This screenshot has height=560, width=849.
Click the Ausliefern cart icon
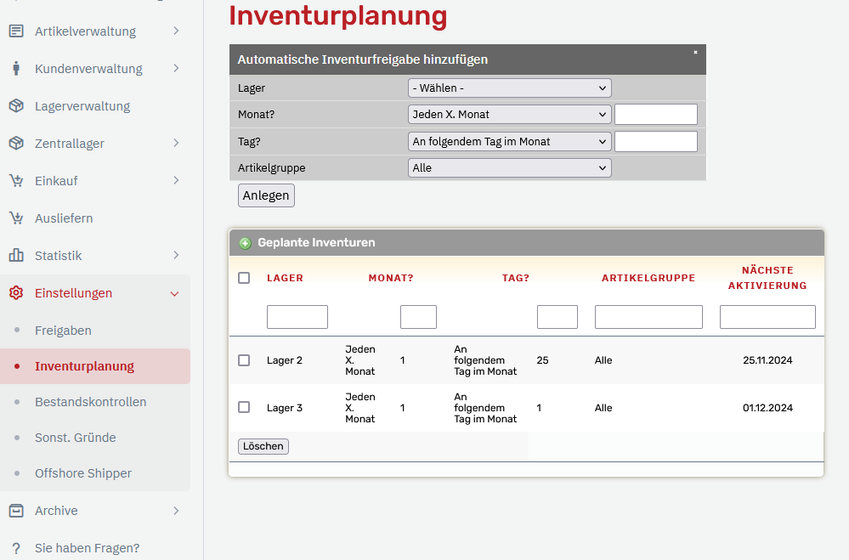pos(16,218)
